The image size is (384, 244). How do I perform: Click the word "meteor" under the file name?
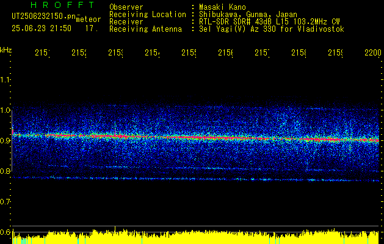[89, 20]
